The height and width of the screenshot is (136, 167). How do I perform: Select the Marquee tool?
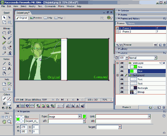pos(4,33)
